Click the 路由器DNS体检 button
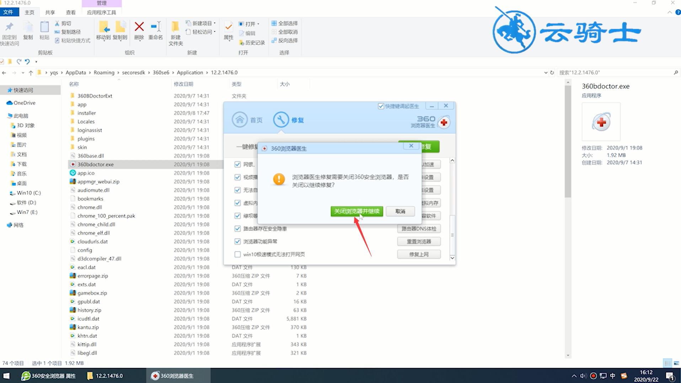Screen dimensions: 681x383 (419, 228)
